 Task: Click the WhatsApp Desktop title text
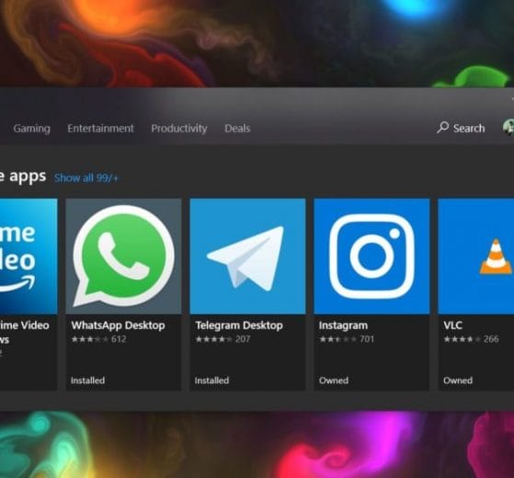pos(118,325)
